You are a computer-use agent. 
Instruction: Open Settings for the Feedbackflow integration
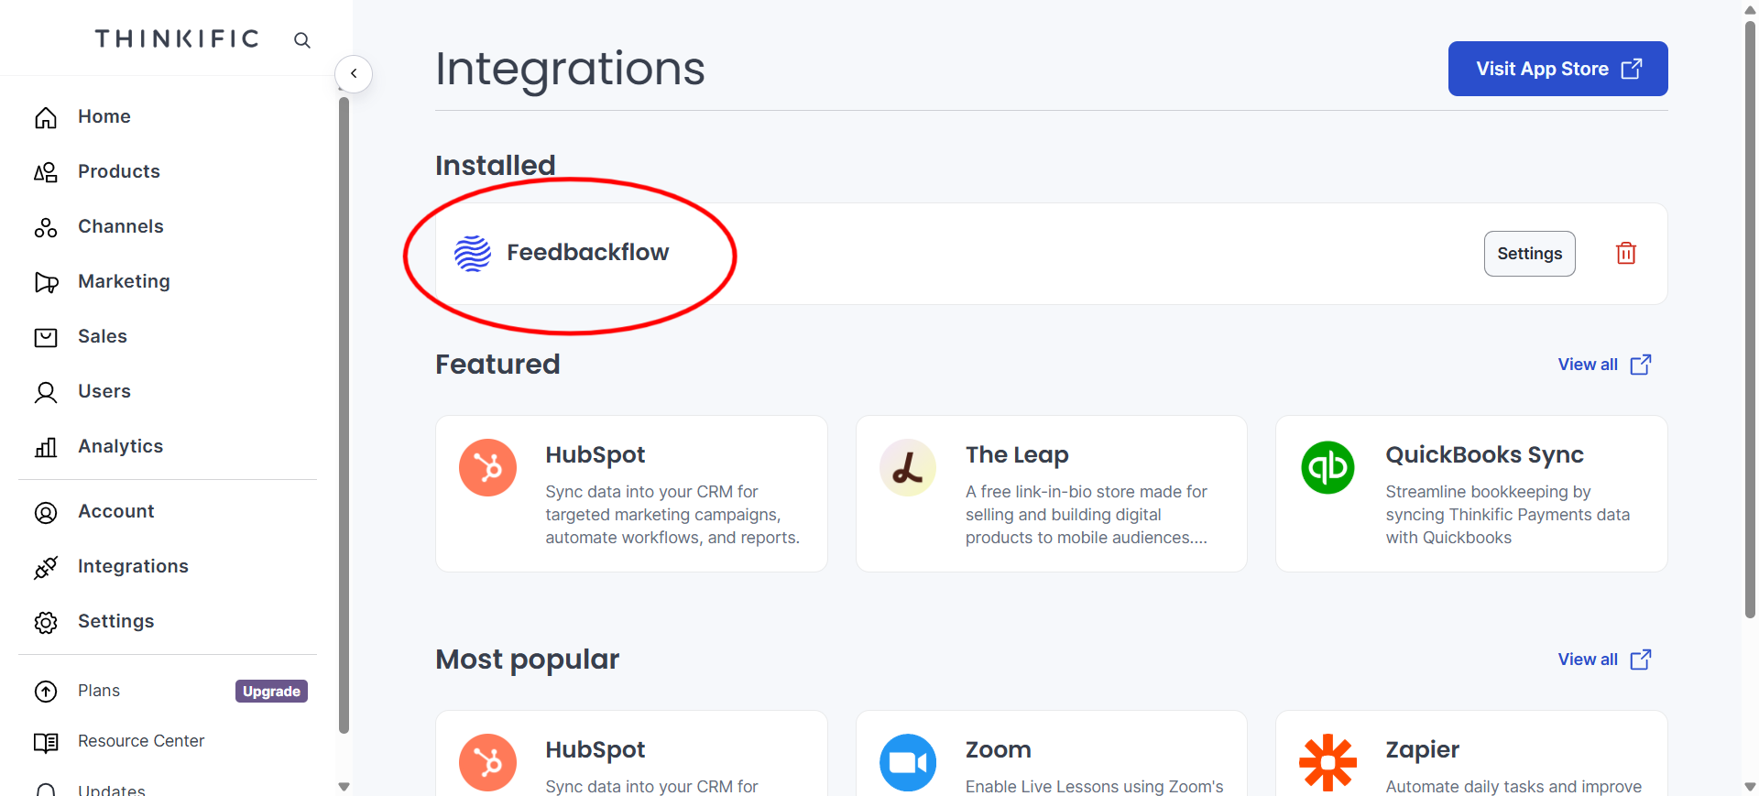1529,254
